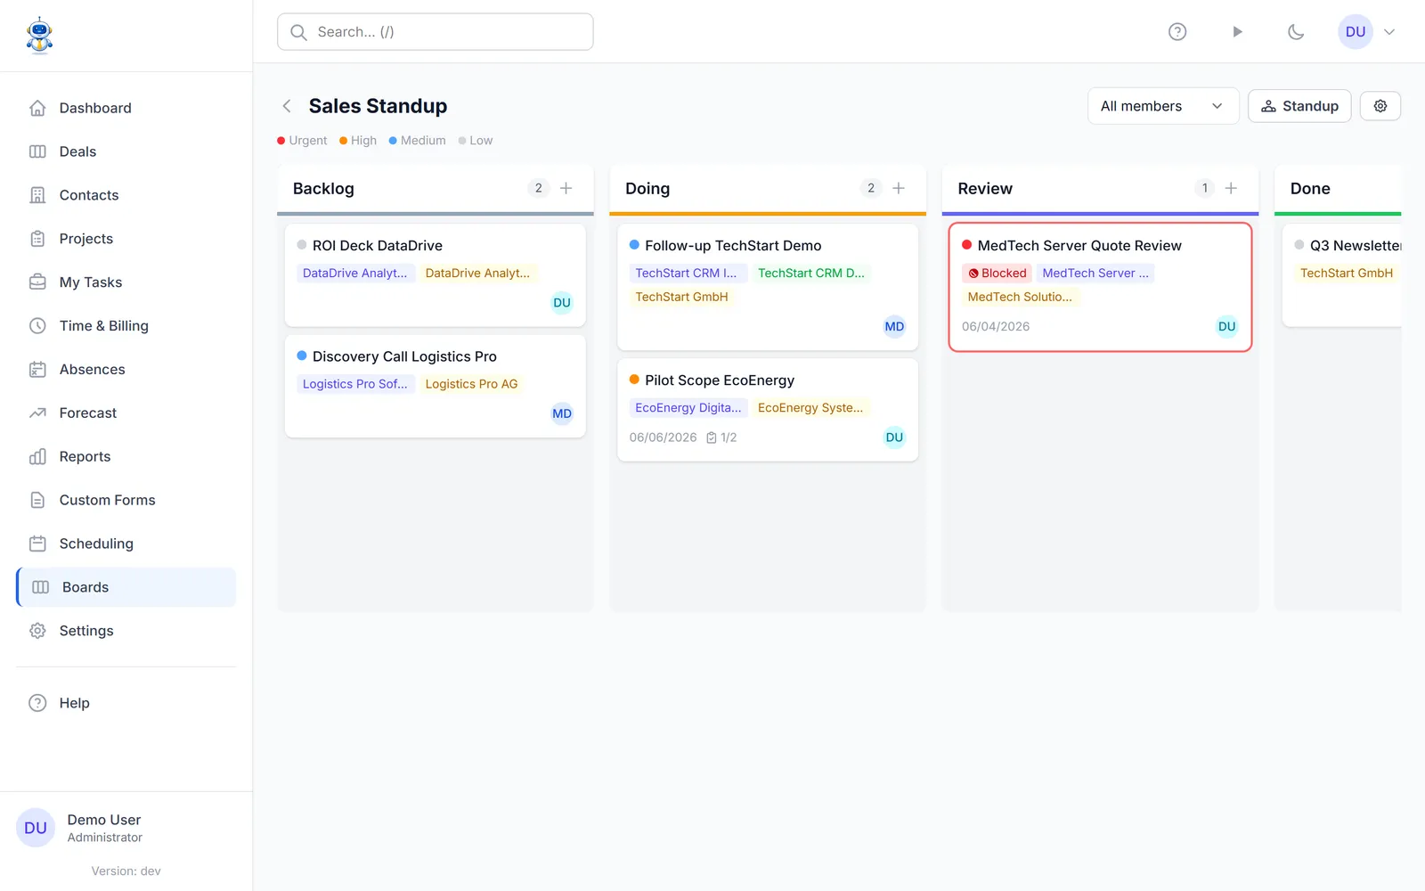This screenshot has height=891, width=1425.
Task: Open the All members dropdown
Action: pyautogui.click(x=1163, y=106)
